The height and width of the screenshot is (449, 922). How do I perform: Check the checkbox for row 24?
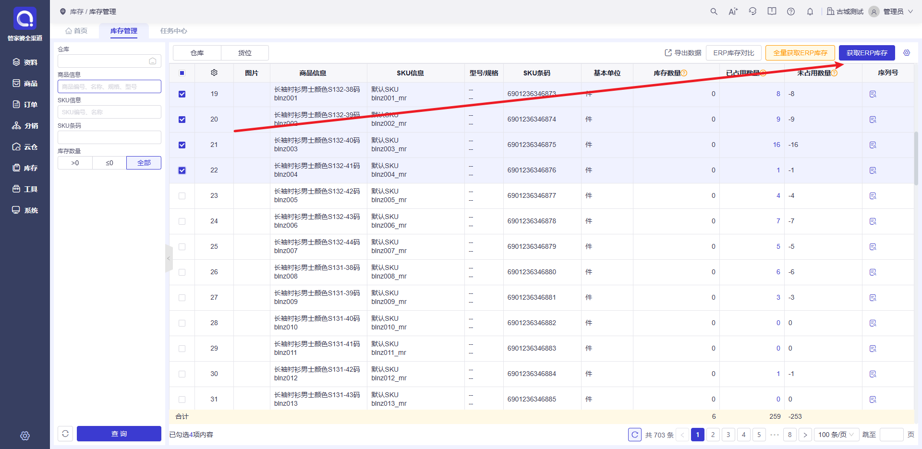[x=182, y=221]
